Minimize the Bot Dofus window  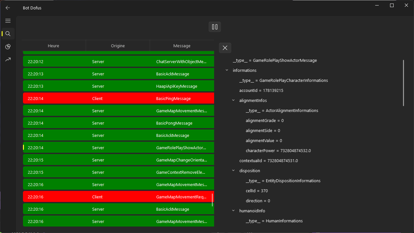377,6
